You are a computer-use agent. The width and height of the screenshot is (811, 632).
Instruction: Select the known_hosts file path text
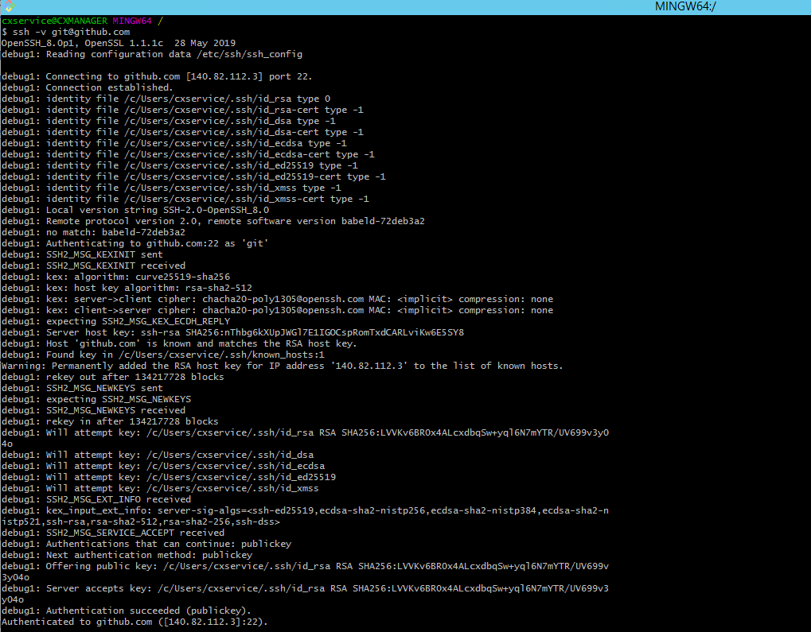coord(215,354)
